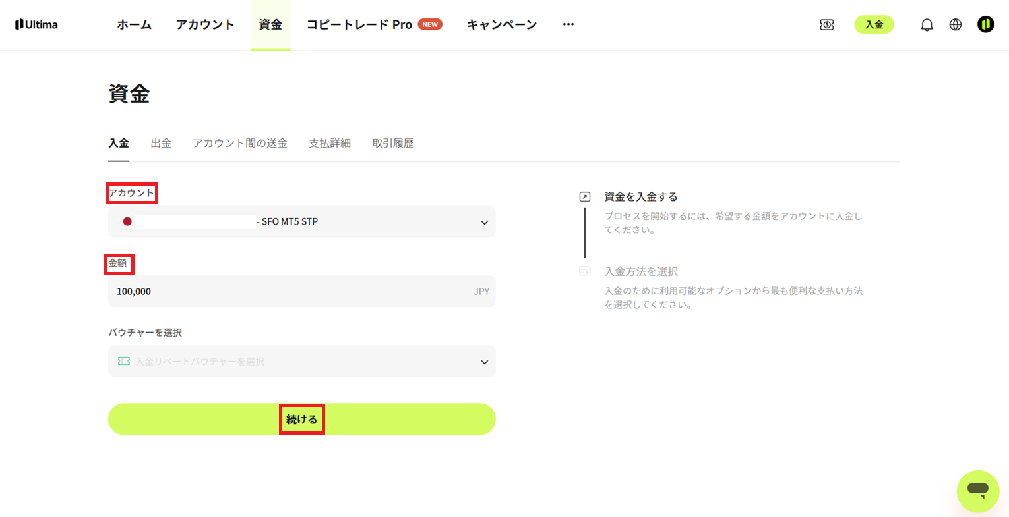Open the notifications bell
The height and width of the screenshot is (517, 1009).
coord(927,25)
